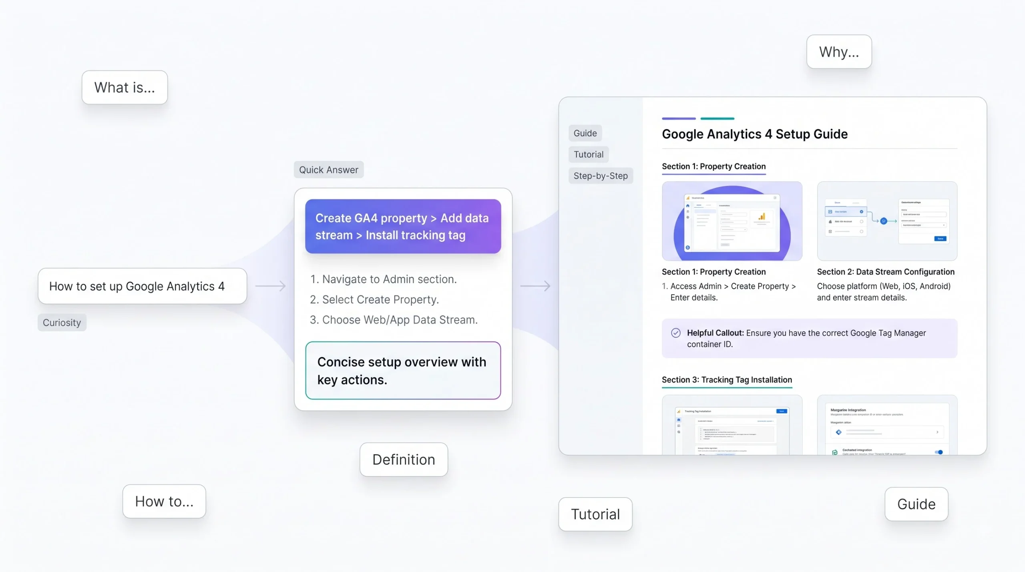Toggle the Cechated integration switch

[939, 452]
